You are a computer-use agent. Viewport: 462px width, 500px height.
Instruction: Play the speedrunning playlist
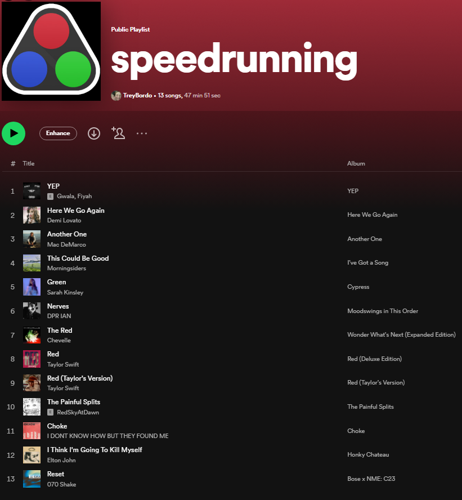pyautogui.click(x=14, y=133)
